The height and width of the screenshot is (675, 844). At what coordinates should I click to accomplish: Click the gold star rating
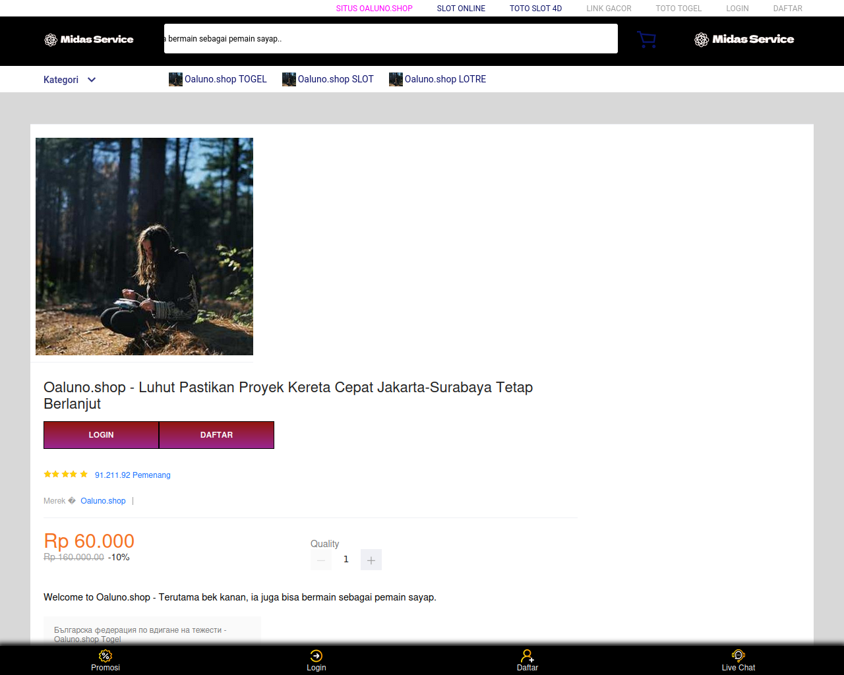66,474
